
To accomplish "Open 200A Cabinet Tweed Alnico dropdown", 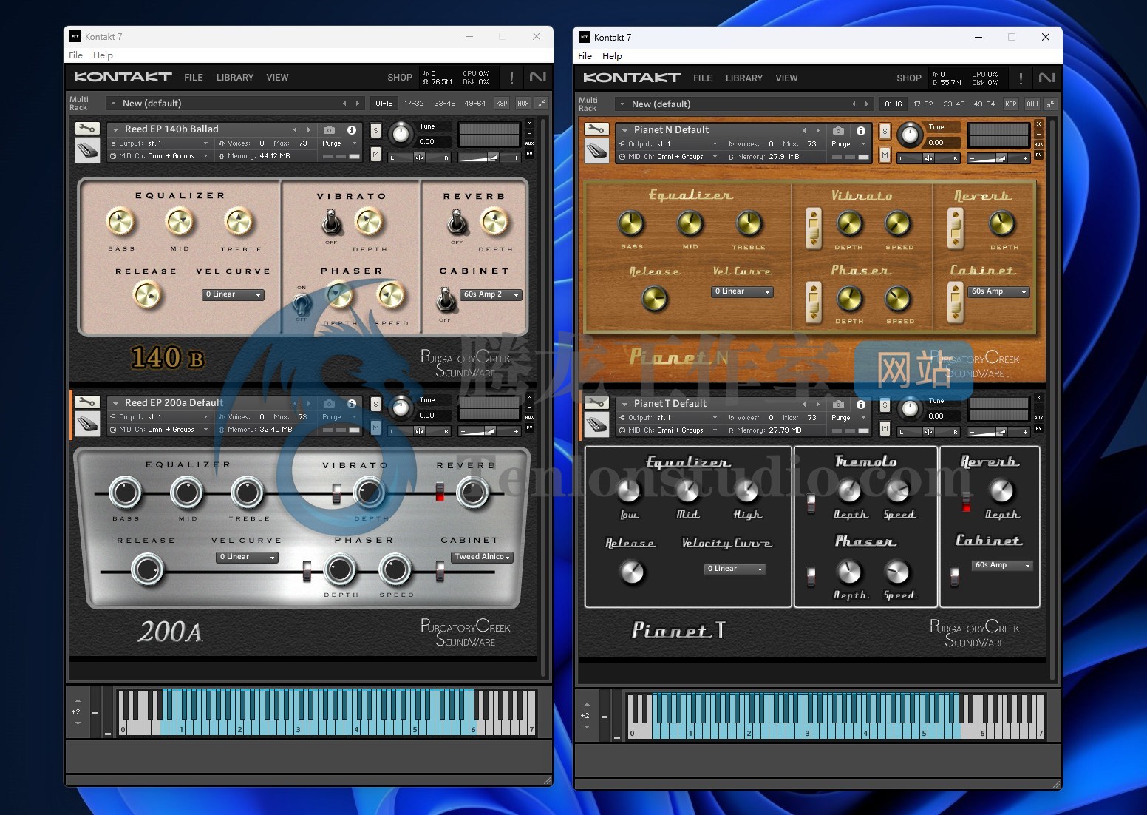I will click(482, 557).
